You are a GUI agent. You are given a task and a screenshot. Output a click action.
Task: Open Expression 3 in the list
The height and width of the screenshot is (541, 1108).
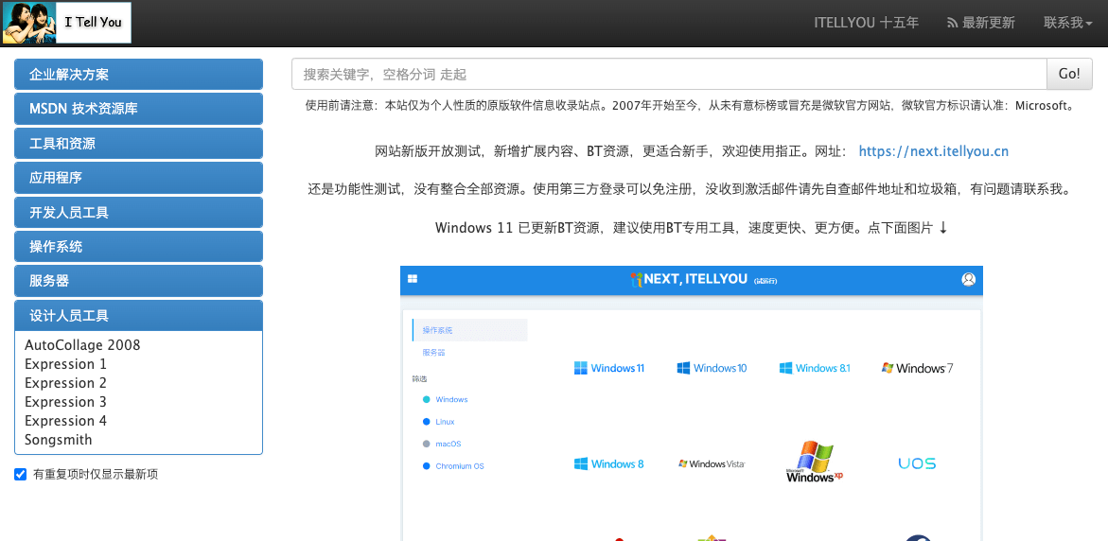pyautogui.click(x=65, y=402)
